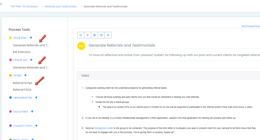
Task: Go to "GETTING" The Business breadcrumb
Action: (24, 6)
